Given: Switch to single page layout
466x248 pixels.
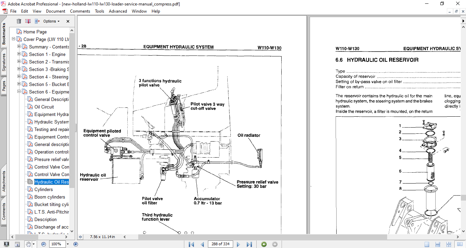Looking at the screenshot, I should 427,244.
